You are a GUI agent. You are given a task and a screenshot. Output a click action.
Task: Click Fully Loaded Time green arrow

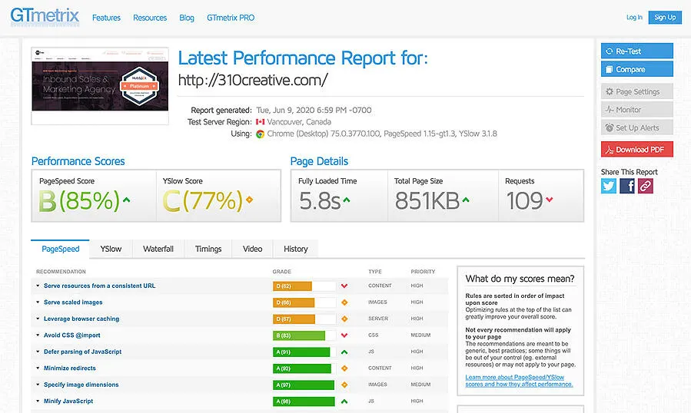(x=347, y=200)
